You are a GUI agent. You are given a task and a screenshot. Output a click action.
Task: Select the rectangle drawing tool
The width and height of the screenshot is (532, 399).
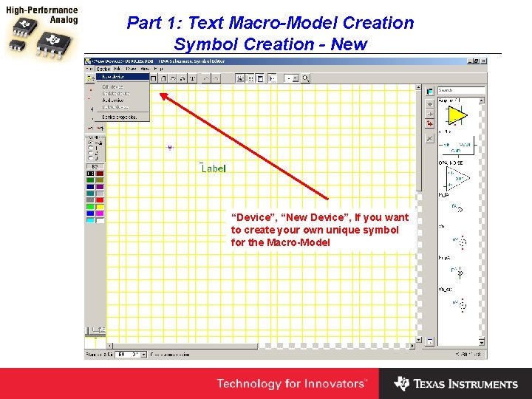coord(154,78)
